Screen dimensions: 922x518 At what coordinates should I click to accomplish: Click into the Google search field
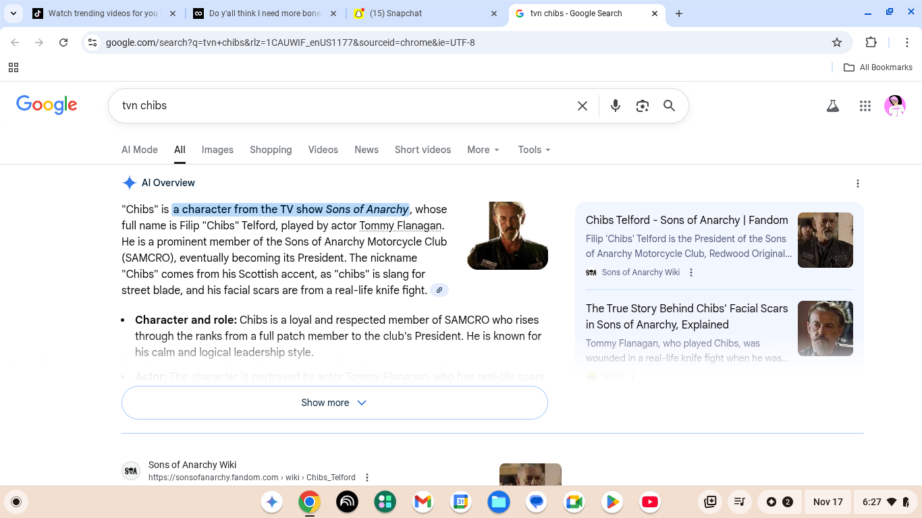coord(337,106)
